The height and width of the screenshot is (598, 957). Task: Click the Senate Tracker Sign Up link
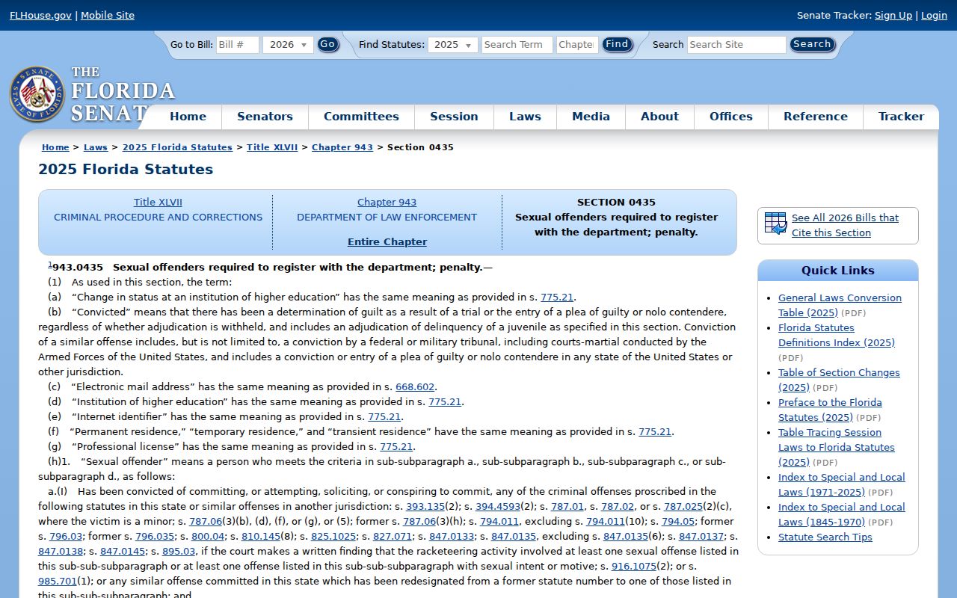coord(893,15)
